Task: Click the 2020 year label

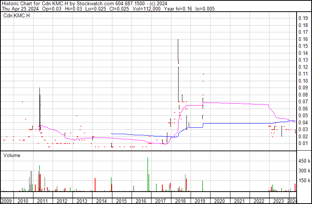Action: [220, 201]
